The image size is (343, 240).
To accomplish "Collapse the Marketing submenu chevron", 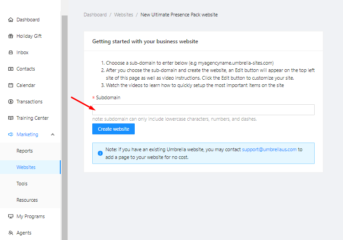I will tap(53, 134).
